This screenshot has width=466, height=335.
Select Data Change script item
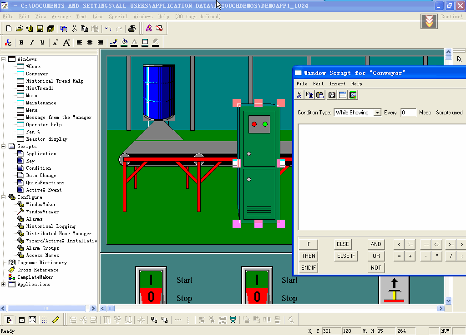[41, 176]
